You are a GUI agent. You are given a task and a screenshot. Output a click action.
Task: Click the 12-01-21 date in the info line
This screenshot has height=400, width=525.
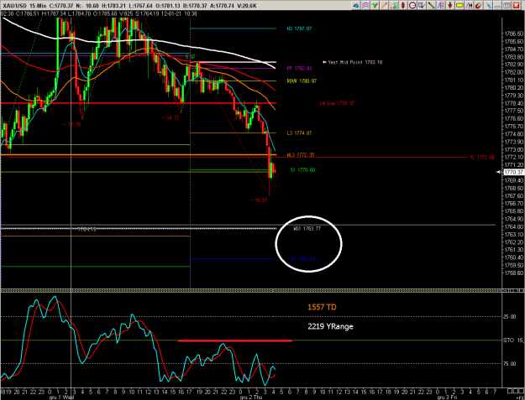[x=171, y=13]
